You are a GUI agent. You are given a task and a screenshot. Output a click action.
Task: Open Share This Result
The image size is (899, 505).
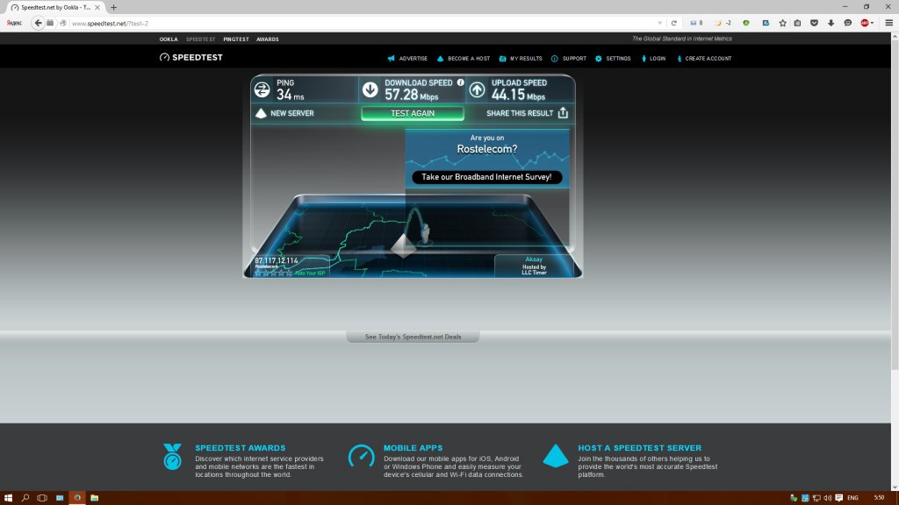coord(527,113)
